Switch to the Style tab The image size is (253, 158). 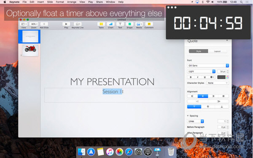click(x=199, y=51)
